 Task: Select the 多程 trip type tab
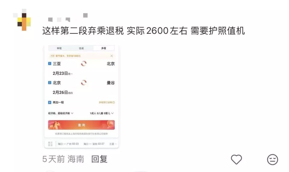coord(104,48)
